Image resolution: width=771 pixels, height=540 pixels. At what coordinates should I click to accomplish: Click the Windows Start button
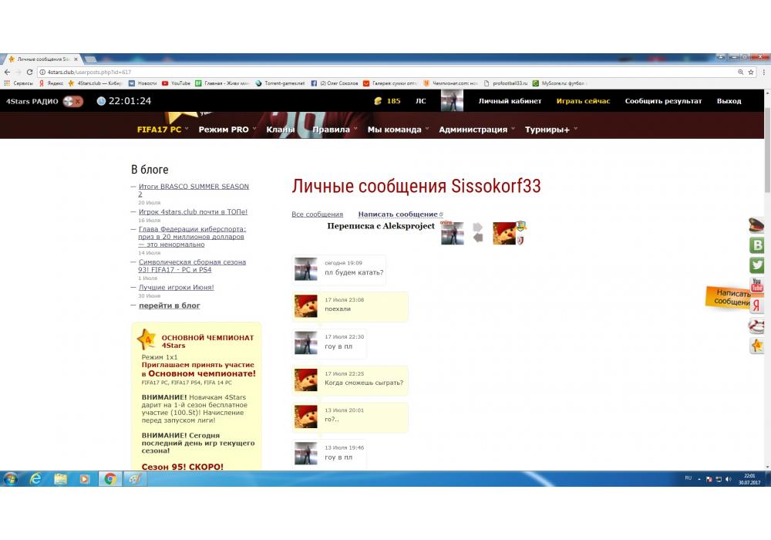pos(10,478)
